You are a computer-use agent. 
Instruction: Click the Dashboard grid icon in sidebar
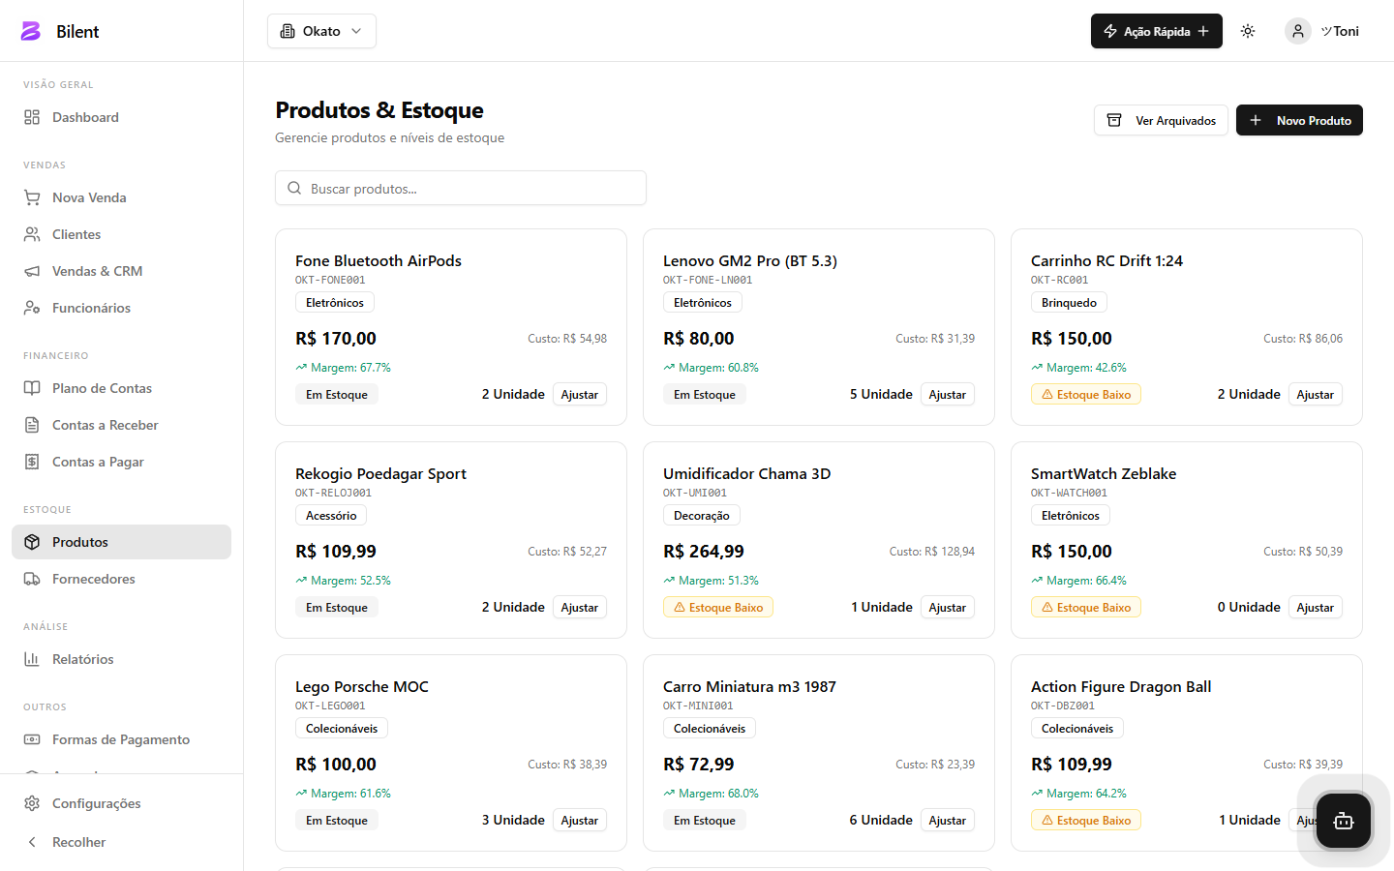point(32,117)
